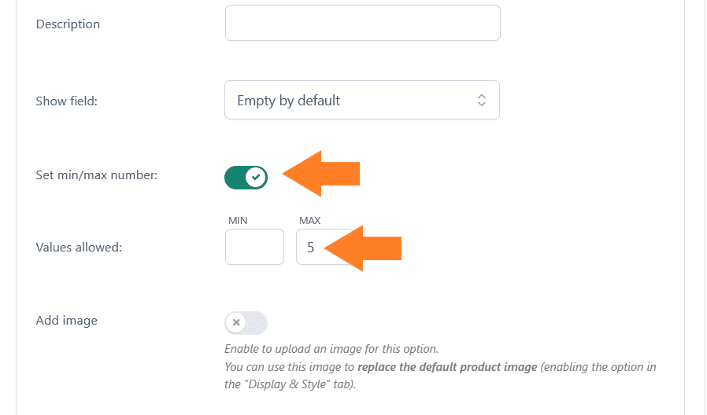
Task: Select the 'Empty by default' combo box text
Action: point(289,101)
